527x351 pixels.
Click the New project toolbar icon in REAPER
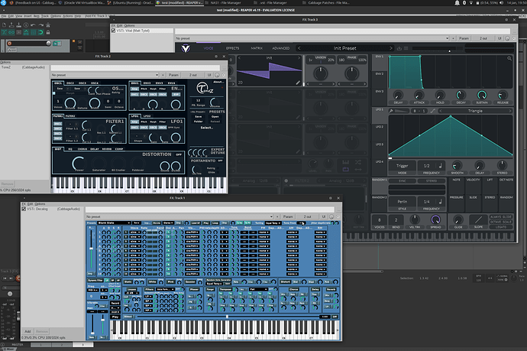[x=5, y=25]
